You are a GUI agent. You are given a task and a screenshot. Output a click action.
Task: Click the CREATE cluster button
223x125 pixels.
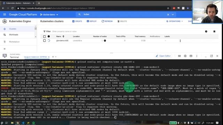point(77,21)
